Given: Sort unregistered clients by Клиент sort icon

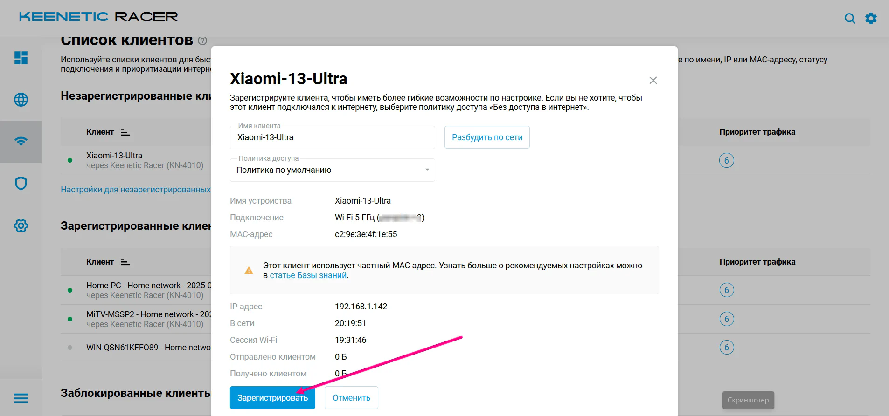Looking at the screenshot, I should coord(125,132).
